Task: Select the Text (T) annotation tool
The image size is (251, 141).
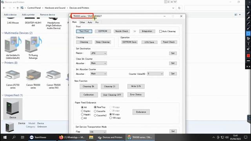Action: click(248, 43)
